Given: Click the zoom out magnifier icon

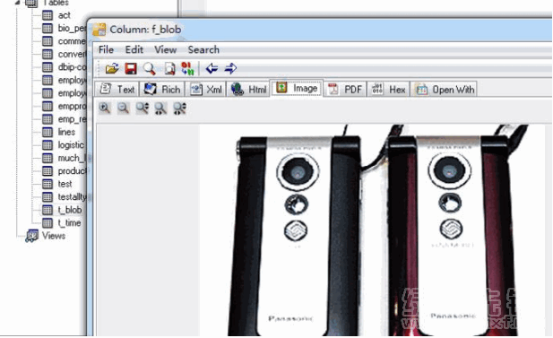Looking at the screenshot, I should pos(123,108).
